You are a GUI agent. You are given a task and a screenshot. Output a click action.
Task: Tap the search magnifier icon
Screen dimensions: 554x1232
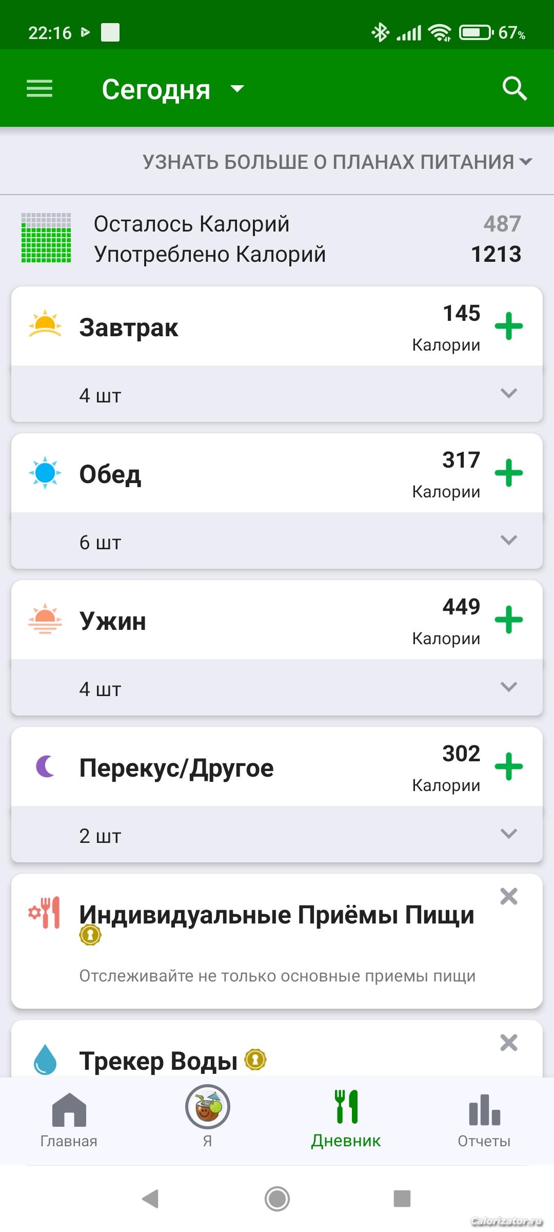515,88
